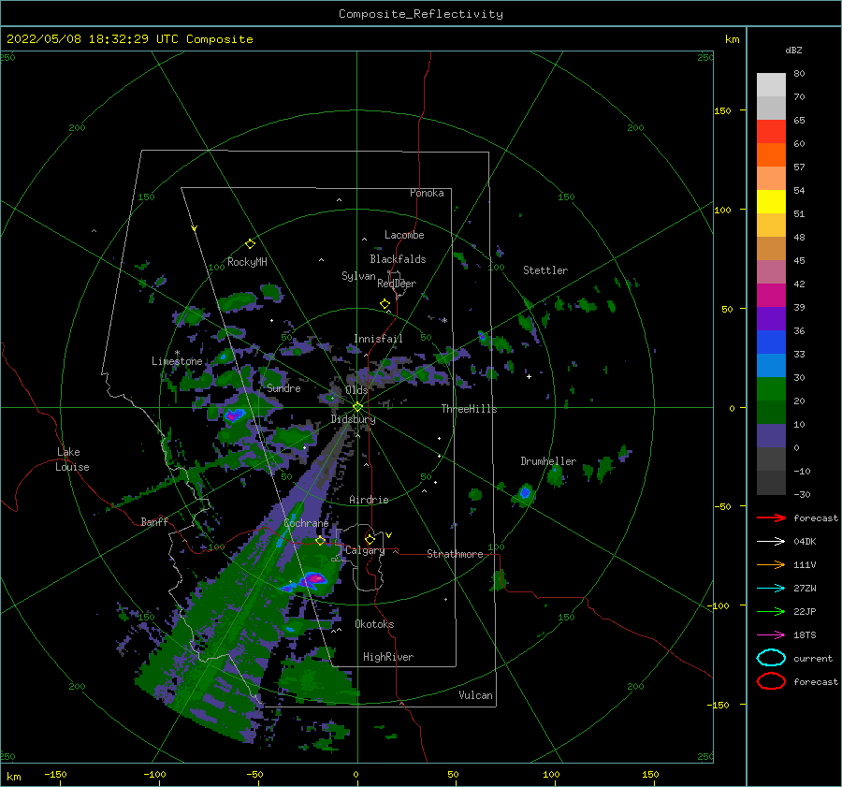This screenshot has width=842, height=787.
Task: Click the Okotoks label
Action: click(x=374, y=624)
